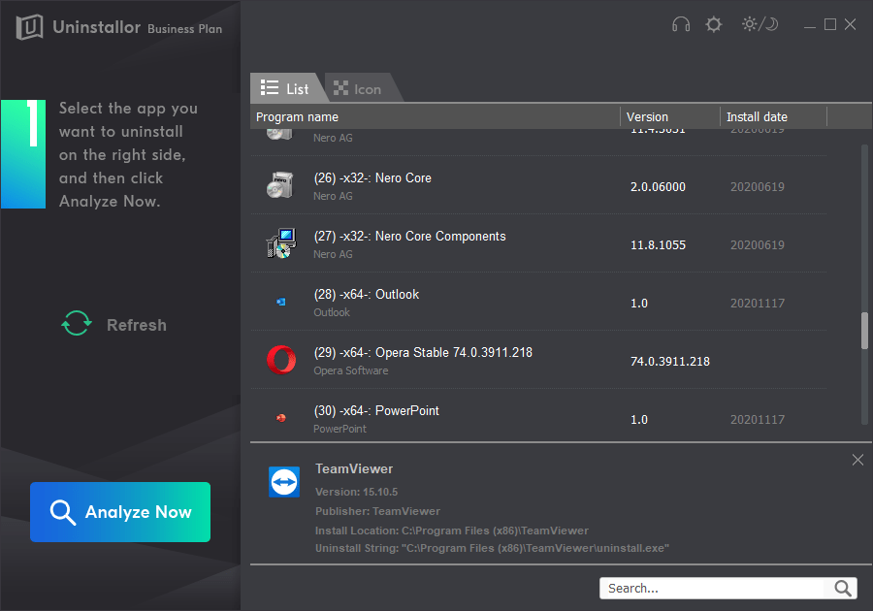Select the TeamViewer application icon

point(284,482)
